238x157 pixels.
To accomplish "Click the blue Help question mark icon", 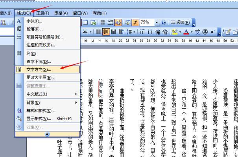I will point(163,23).
